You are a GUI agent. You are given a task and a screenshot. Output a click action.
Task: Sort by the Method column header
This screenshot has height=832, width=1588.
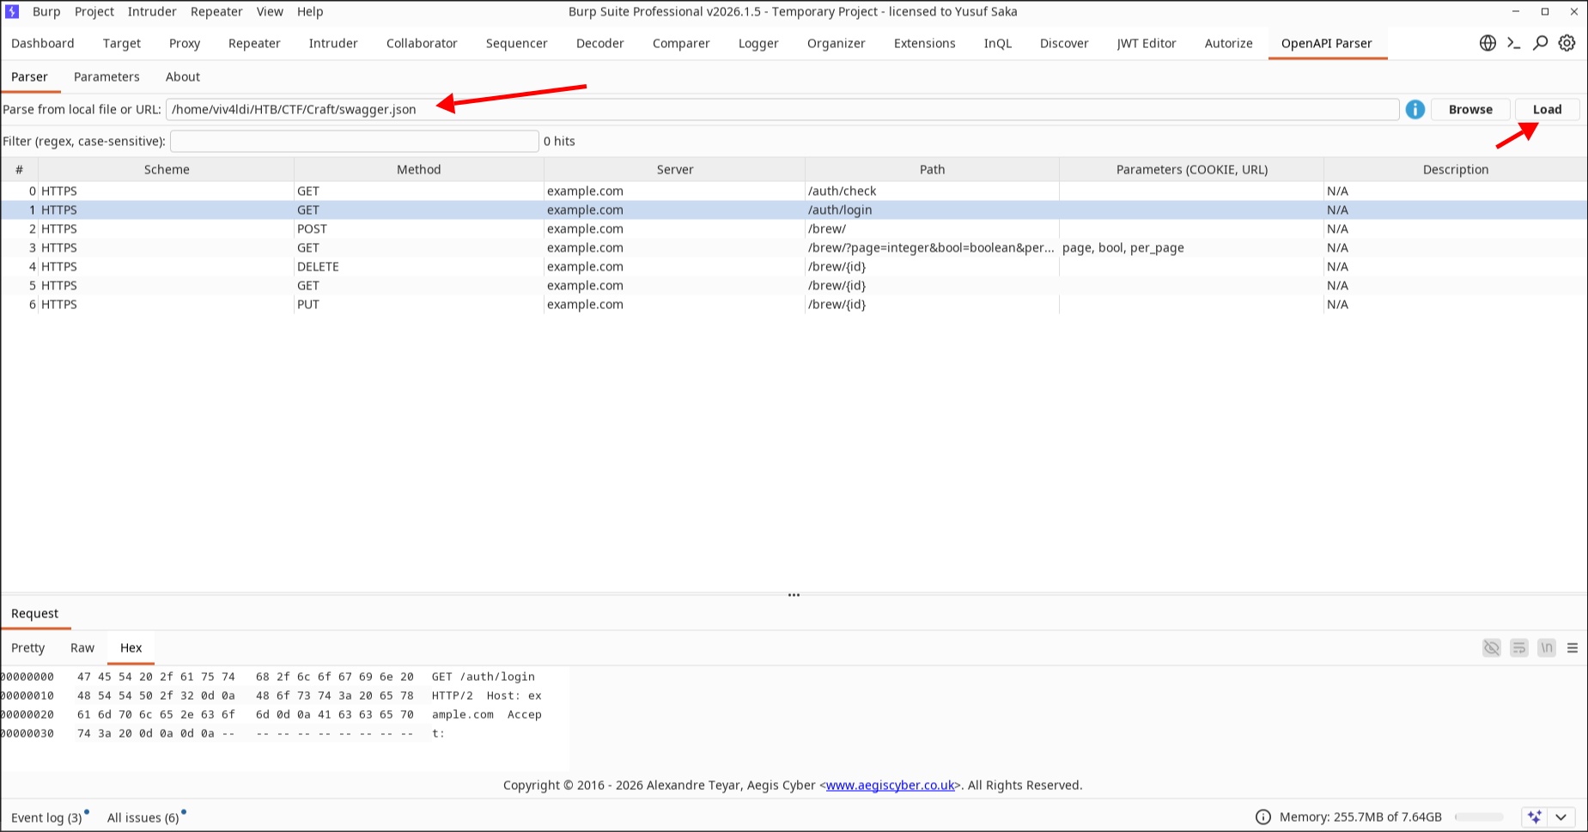(419, 169)
